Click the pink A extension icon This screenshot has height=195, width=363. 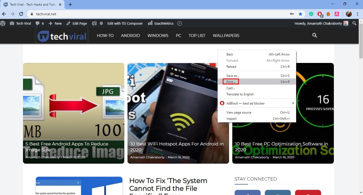[337, 14]
